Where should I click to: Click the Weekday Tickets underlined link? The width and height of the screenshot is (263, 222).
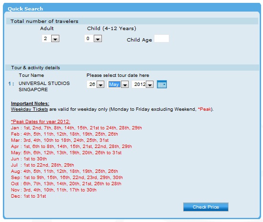click(x=29, y=109)
